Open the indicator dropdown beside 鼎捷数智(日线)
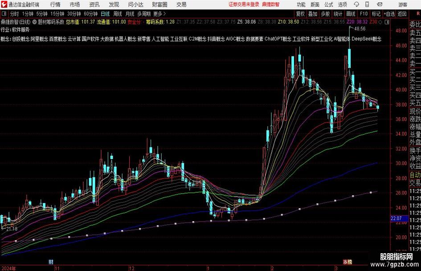 (x=35, y=22)
